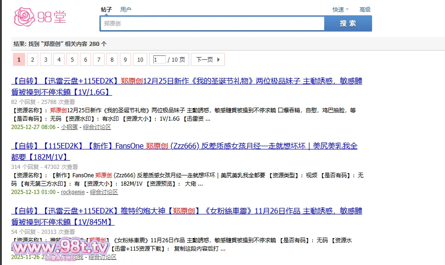445x265 pixels.
Task: Click the 98t.tv watermark banner
Action: pyautogui.click(x=60, y=248)
